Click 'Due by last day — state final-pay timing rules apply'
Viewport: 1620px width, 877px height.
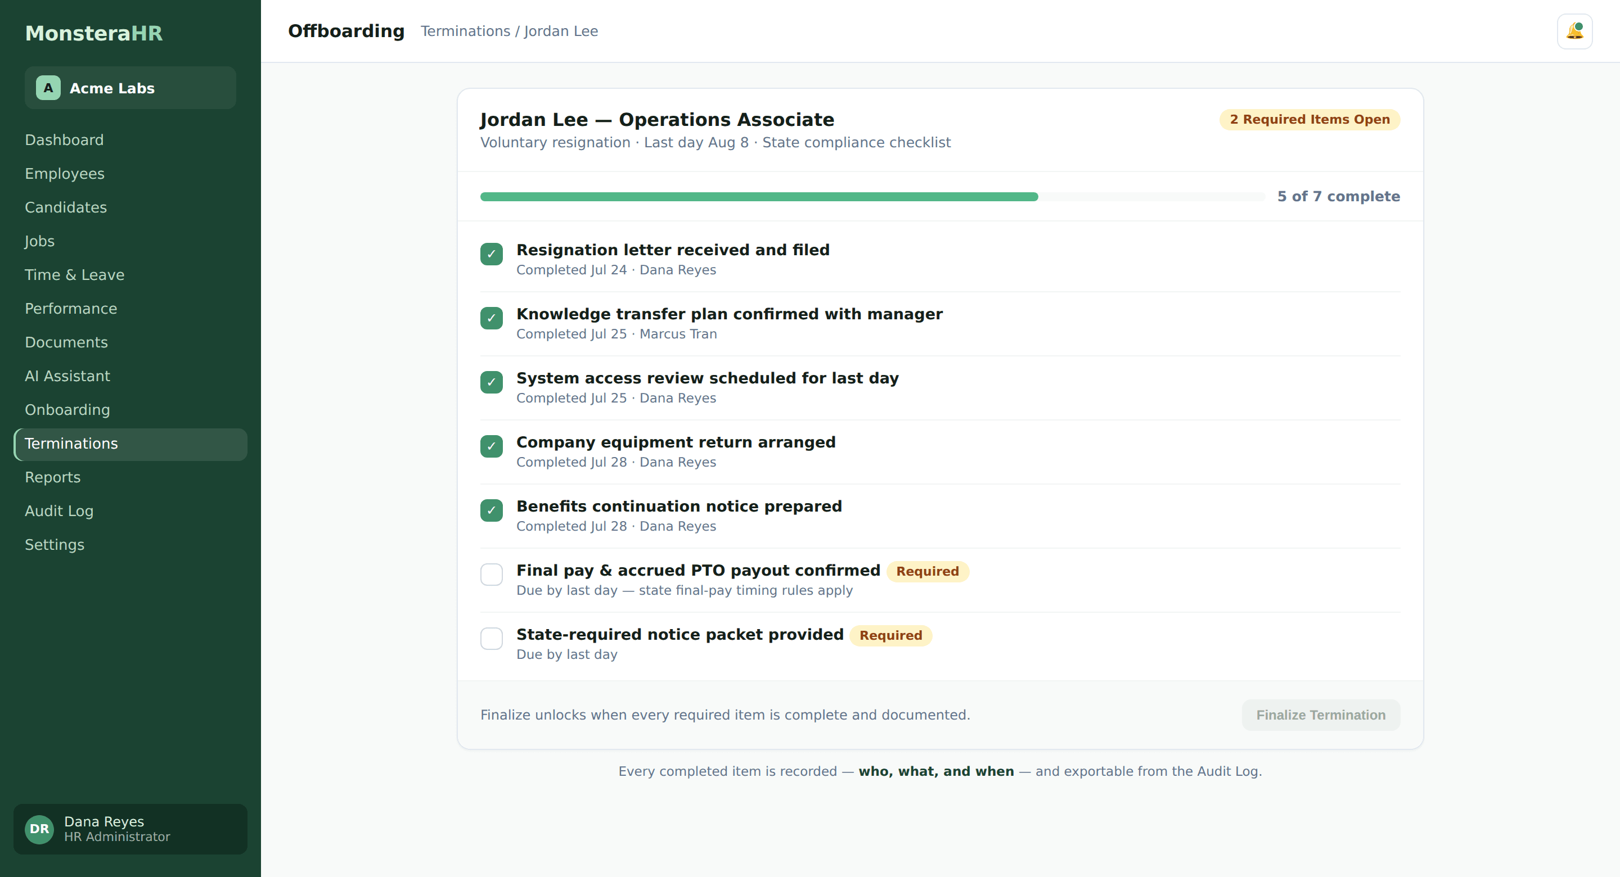(684, 590)
